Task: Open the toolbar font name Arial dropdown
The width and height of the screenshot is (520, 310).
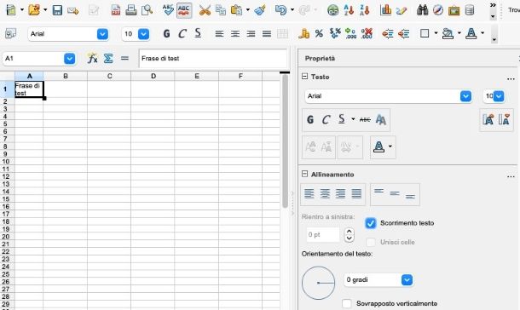Action: tap(102, 34)
